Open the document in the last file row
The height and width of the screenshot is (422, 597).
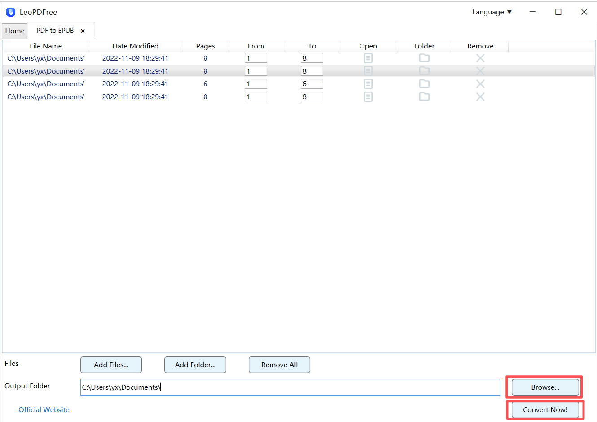[x=368, y=97]
